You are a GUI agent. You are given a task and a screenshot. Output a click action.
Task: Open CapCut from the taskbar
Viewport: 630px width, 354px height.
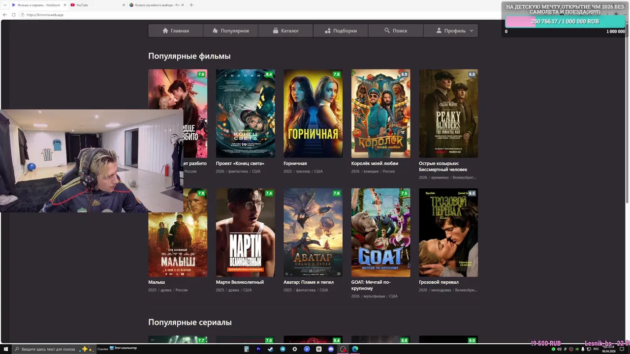(x=319, y=349)
